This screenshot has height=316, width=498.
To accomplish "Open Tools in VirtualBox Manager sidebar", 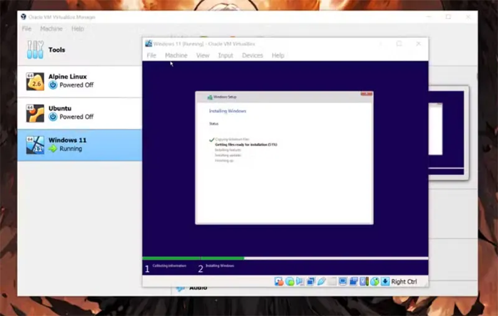I will coord(80,50).
